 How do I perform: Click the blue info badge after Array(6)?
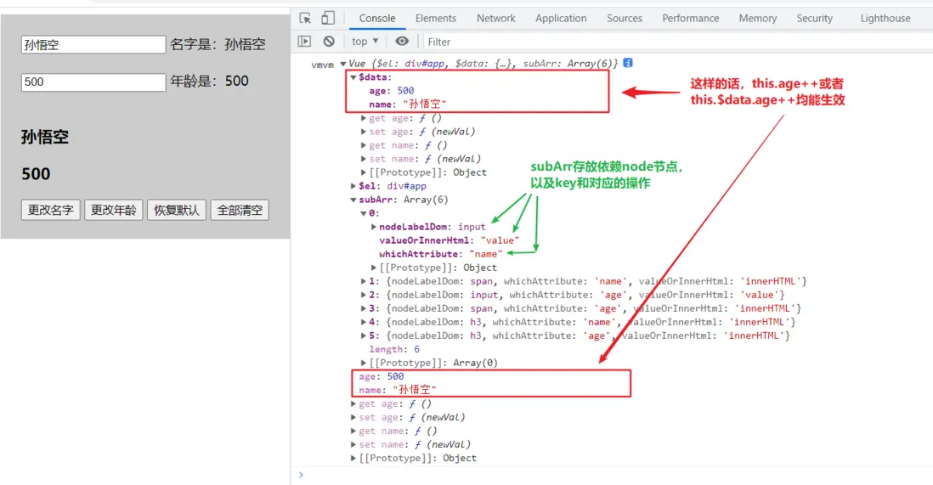click(628, 63)
